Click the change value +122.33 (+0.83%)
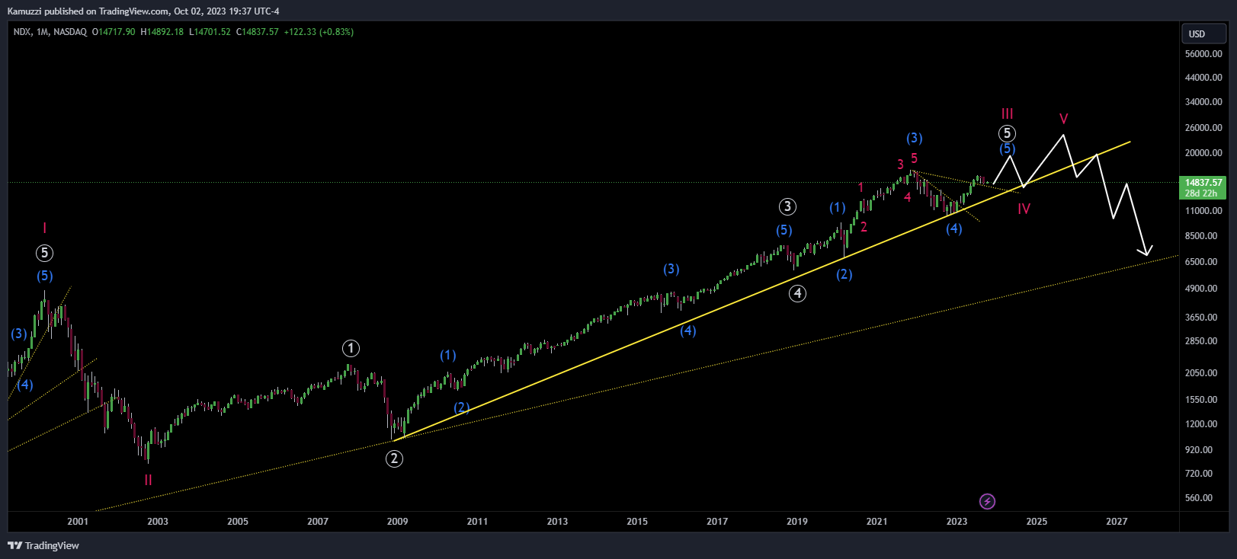This screenshot has height=559, width=1237. [319, 32]
